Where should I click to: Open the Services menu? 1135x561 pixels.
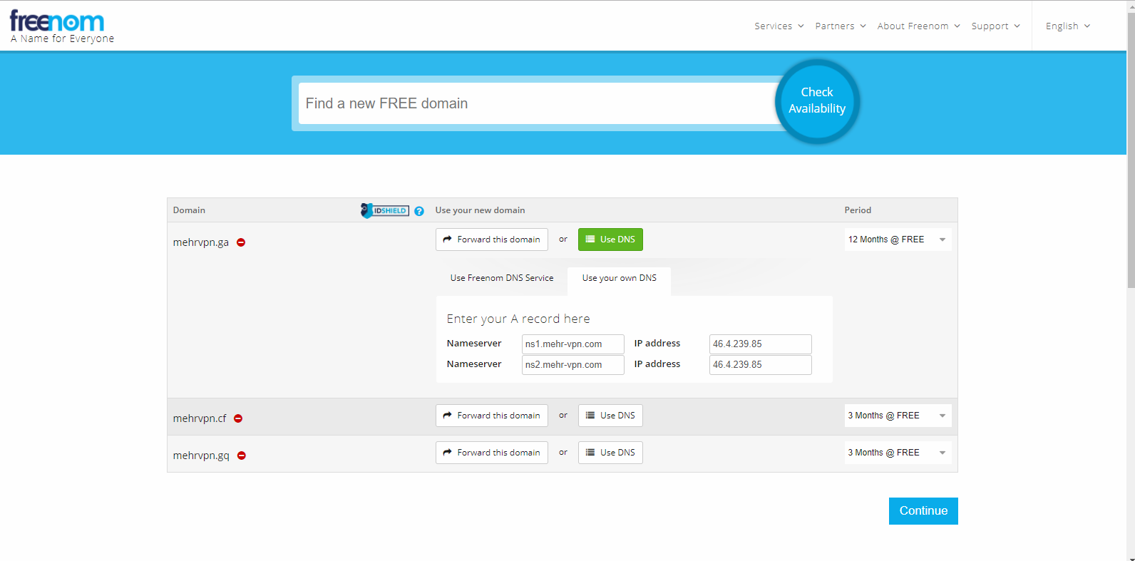[779, 26]
